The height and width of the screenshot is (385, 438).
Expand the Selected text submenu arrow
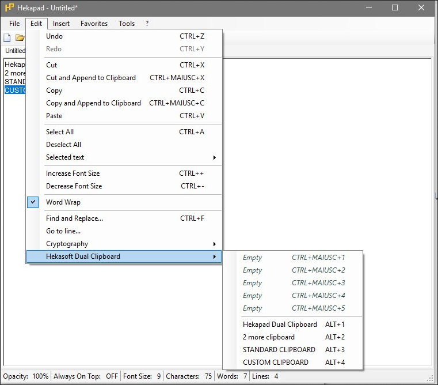coord(214,157)
